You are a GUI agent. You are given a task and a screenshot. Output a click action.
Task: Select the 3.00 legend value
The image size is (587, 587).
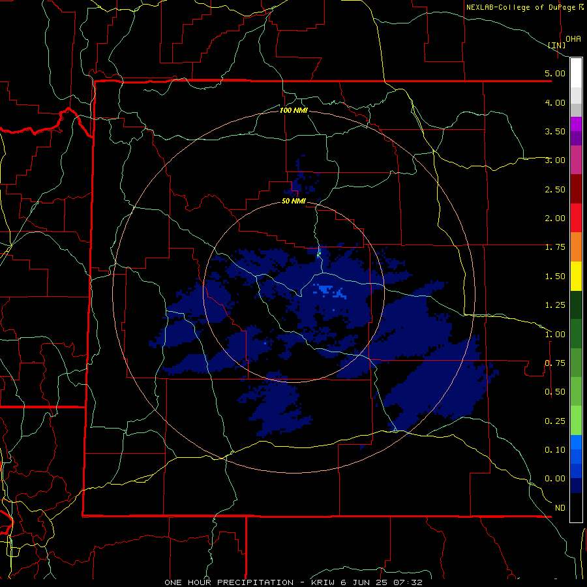pyautogui.click(x=555, y=160)
